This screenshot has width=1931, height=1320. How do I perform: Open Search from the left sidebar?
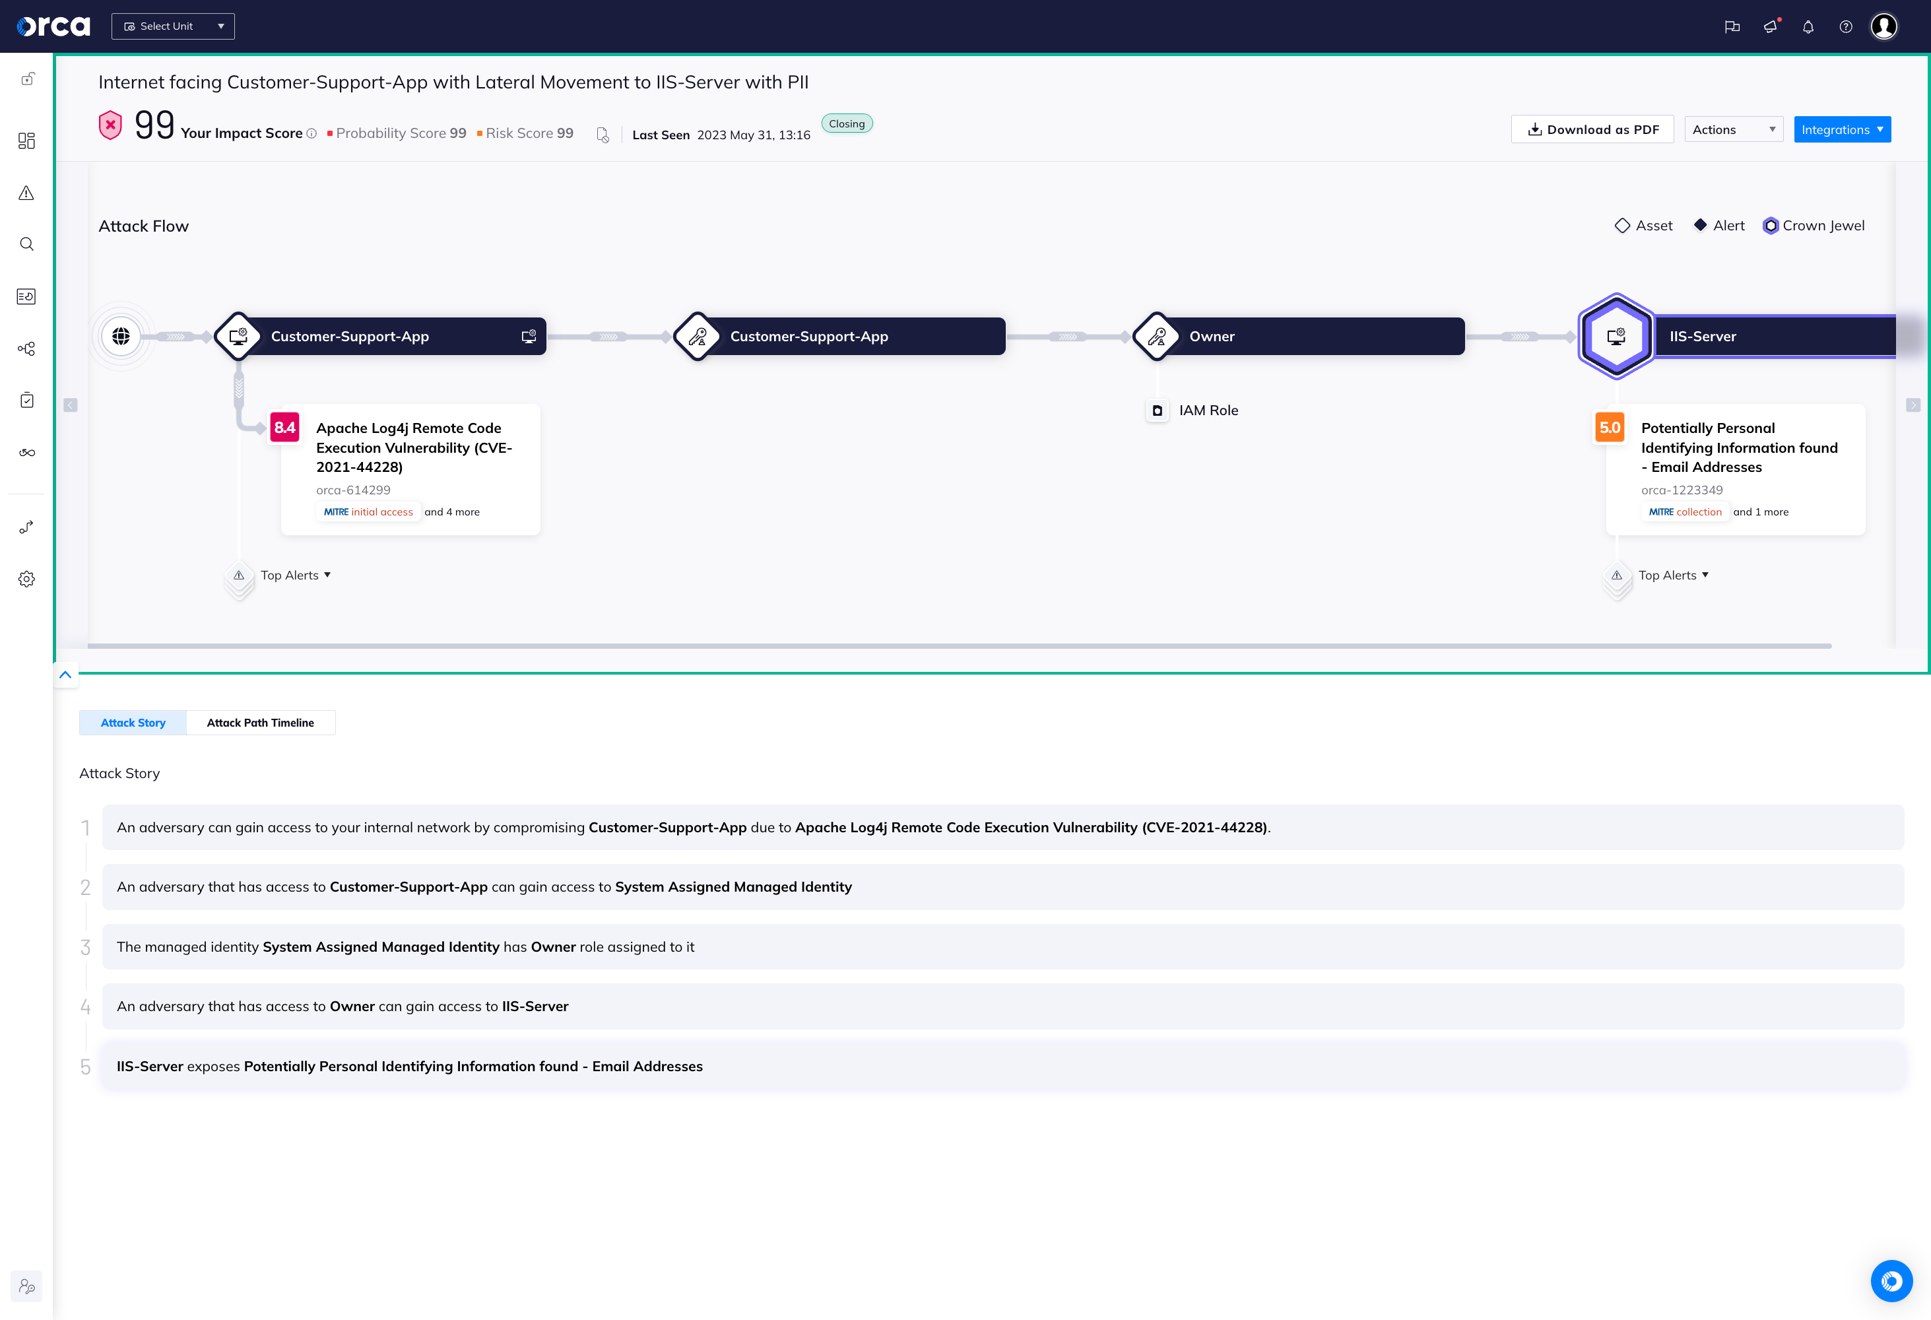(x=26, y=244)
